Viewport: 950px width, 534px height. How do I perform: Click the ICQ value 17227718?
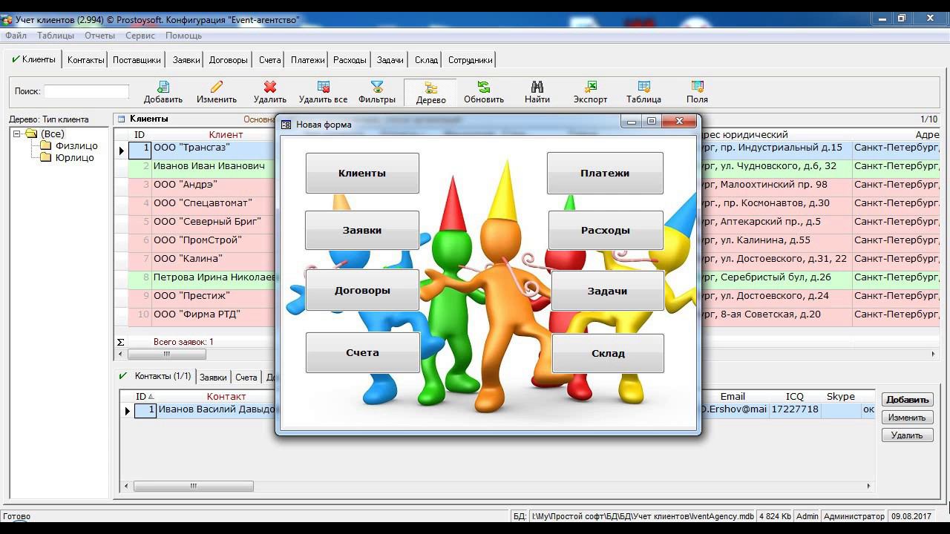795,409
